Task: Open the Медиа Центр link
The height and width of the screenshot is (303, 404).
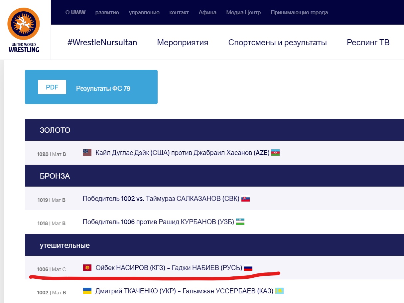Action: coord(243,12)
